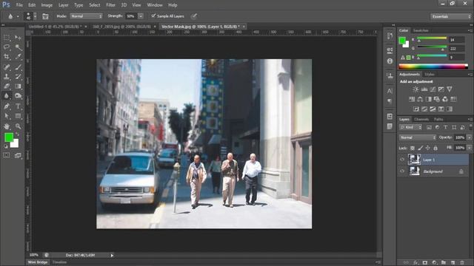Select the Magic Wand tool
Image resolution: width=474 pixels, height=266 pixels.
(18, 47)
